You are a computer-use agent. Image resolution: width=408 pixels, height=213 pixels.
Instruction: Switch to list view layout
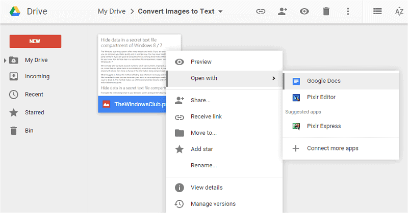pos(377,11)
